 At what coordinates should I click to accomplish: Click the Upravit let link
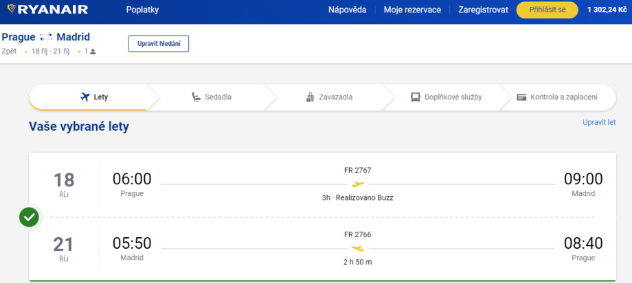[x=599, y=122]
